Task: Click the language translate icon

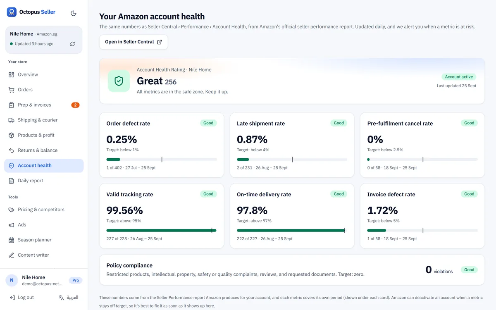Action: point(61,297)
